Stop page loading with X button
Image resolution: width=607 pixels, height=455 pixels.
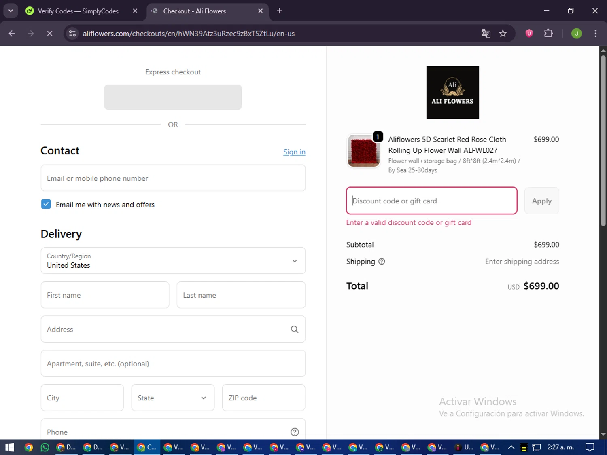[49, 34]
